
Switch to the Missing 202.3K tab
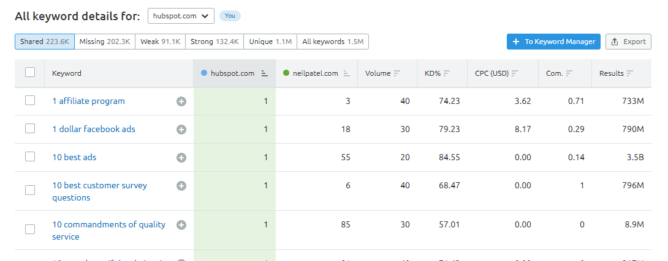105,42
